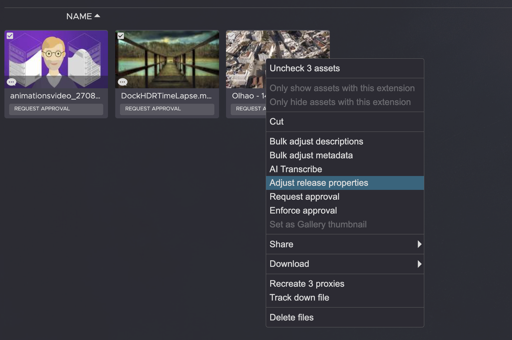Click Request Approval under animationsvideo
Screen dimensions: 512x340
[x=56, y=109]
